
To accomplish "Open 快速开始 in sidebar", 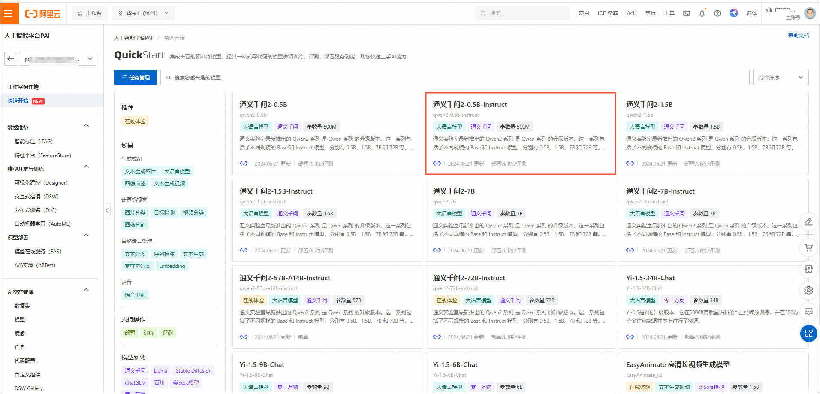I will [18, 101].
